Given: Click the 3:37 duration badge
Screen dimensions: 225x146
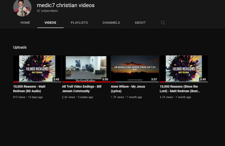Looking at the screenshot, I should pyautogui.click(x=154, y=79).
